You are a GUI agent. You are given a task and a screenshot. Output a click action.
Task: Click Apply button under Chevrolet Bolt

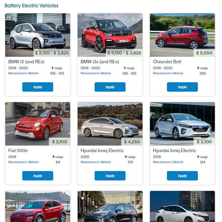coord(182,87)
